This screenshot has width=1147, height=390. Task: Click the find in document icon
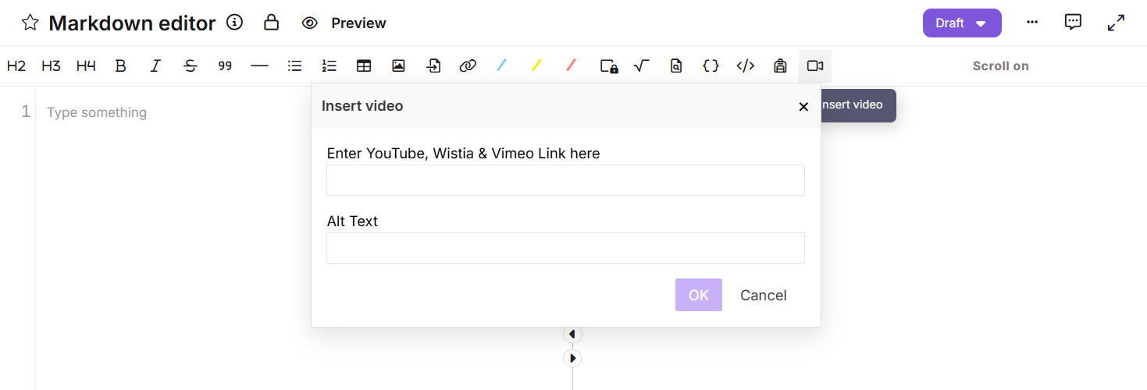[676, 66]
